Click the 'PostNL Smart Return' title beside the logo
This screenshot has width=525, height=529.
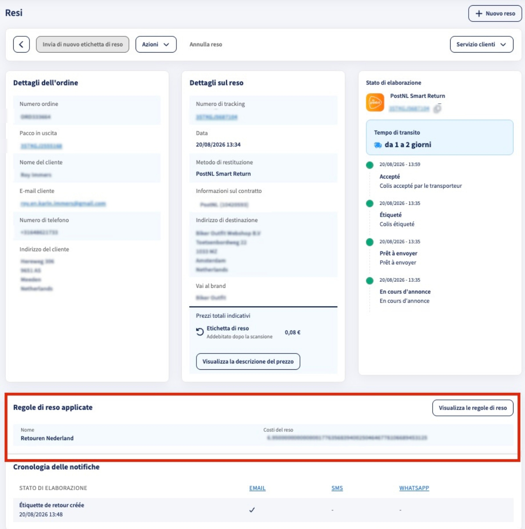click(x=418, y=96)
